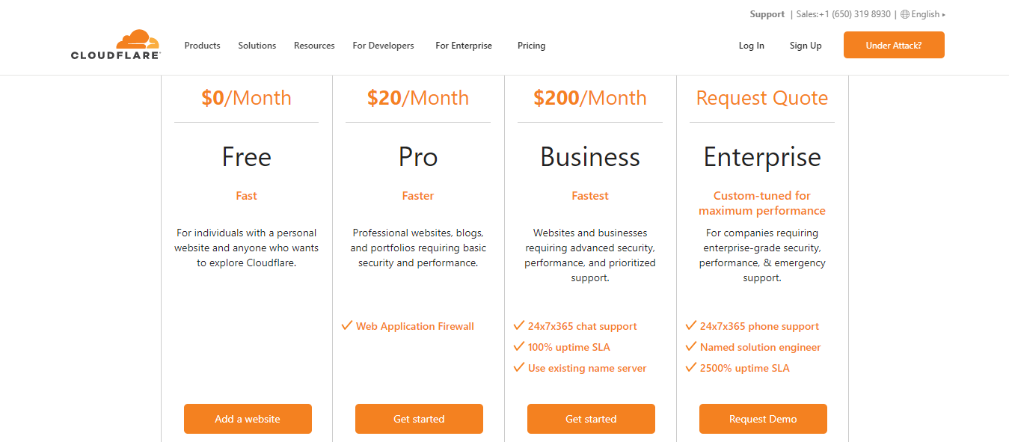This screenshot has height=442, width=1009.
Task: Click checkmark beside Use existing name server
Action: pyautogui.click(x=519, y=367)
